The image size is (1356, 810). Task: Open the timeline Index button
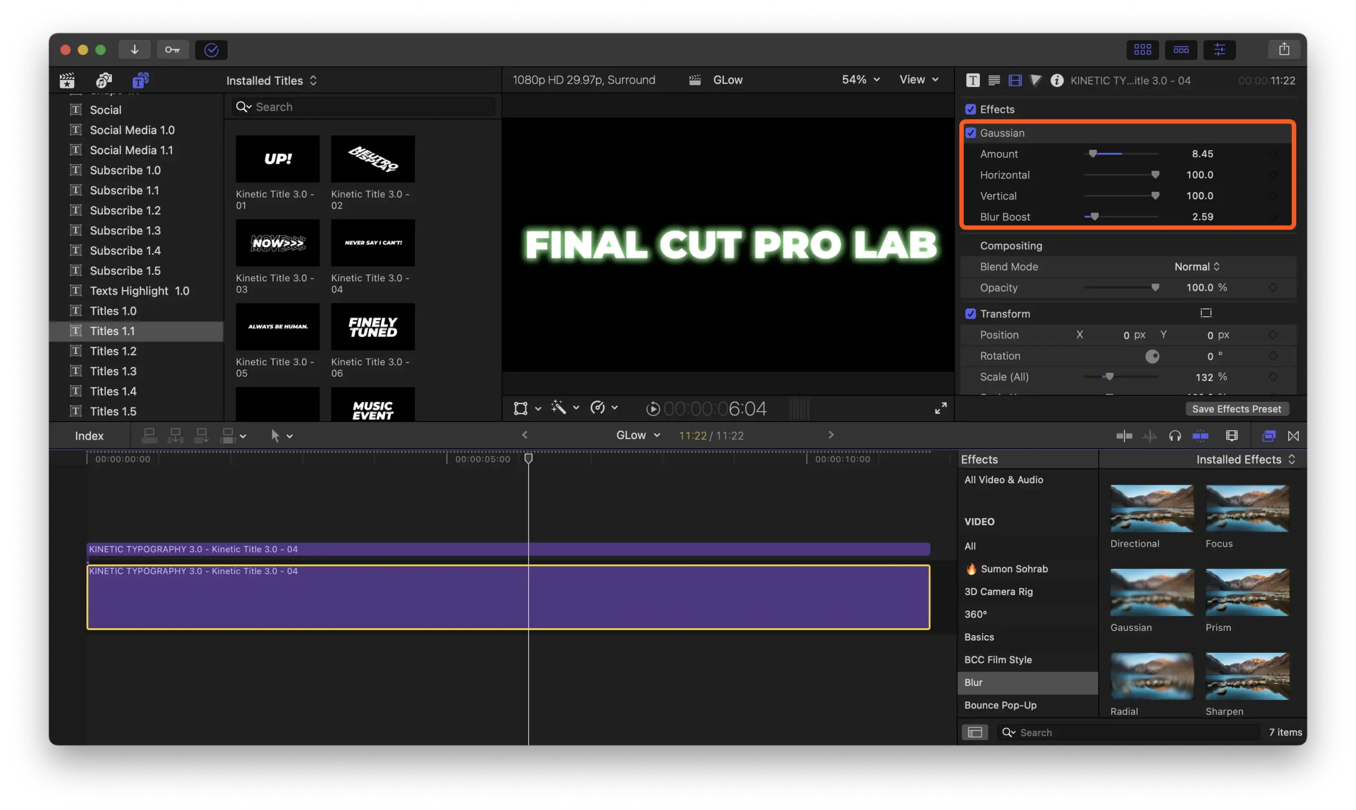pos(89,435)
